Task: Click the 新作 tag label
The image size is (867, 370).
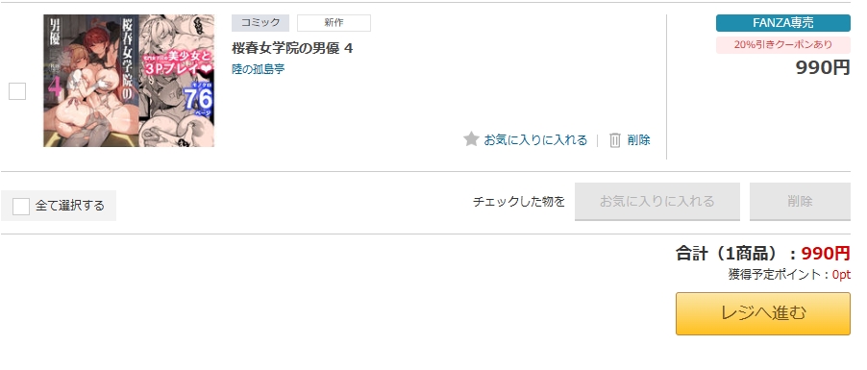Action: (x=334, y=23)
